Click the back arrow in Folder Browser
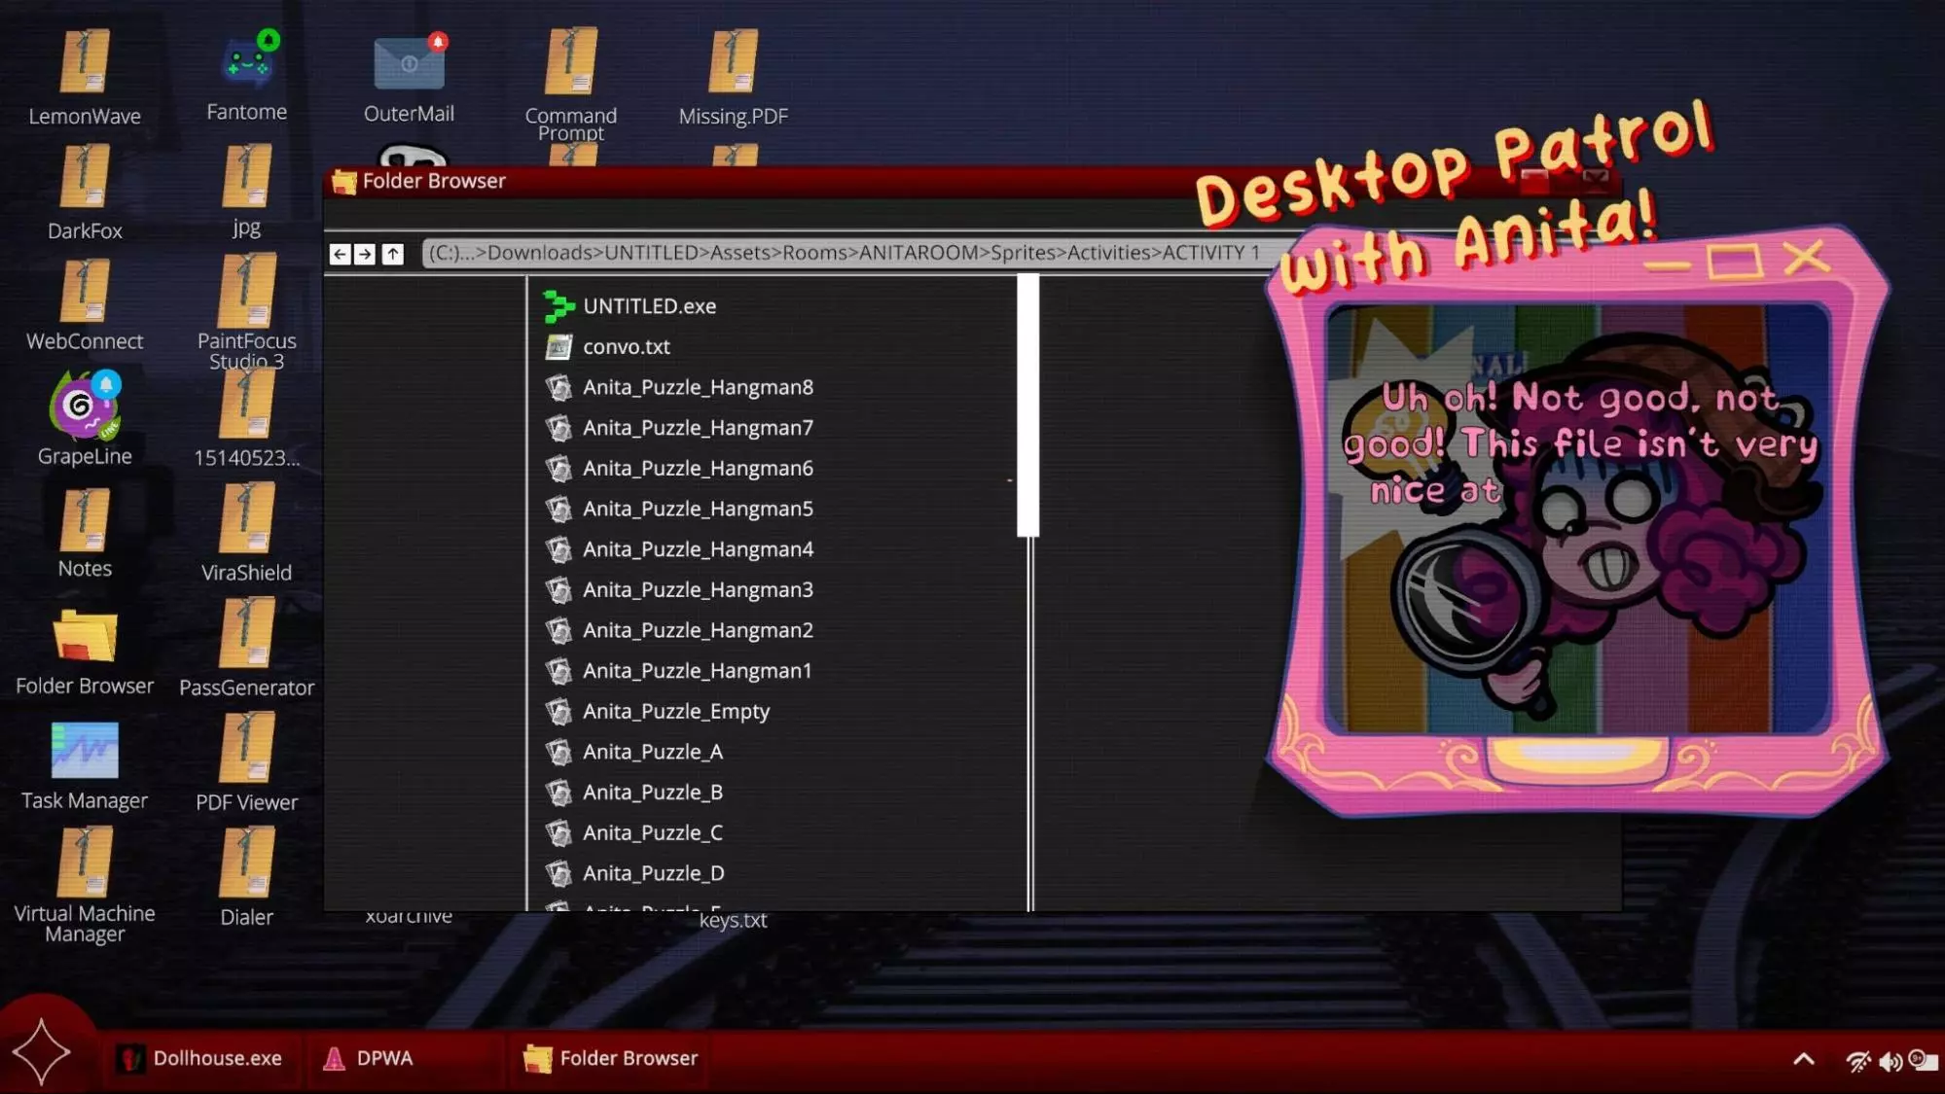The width and height of the screenshot is (1945, 1094). 340,254
